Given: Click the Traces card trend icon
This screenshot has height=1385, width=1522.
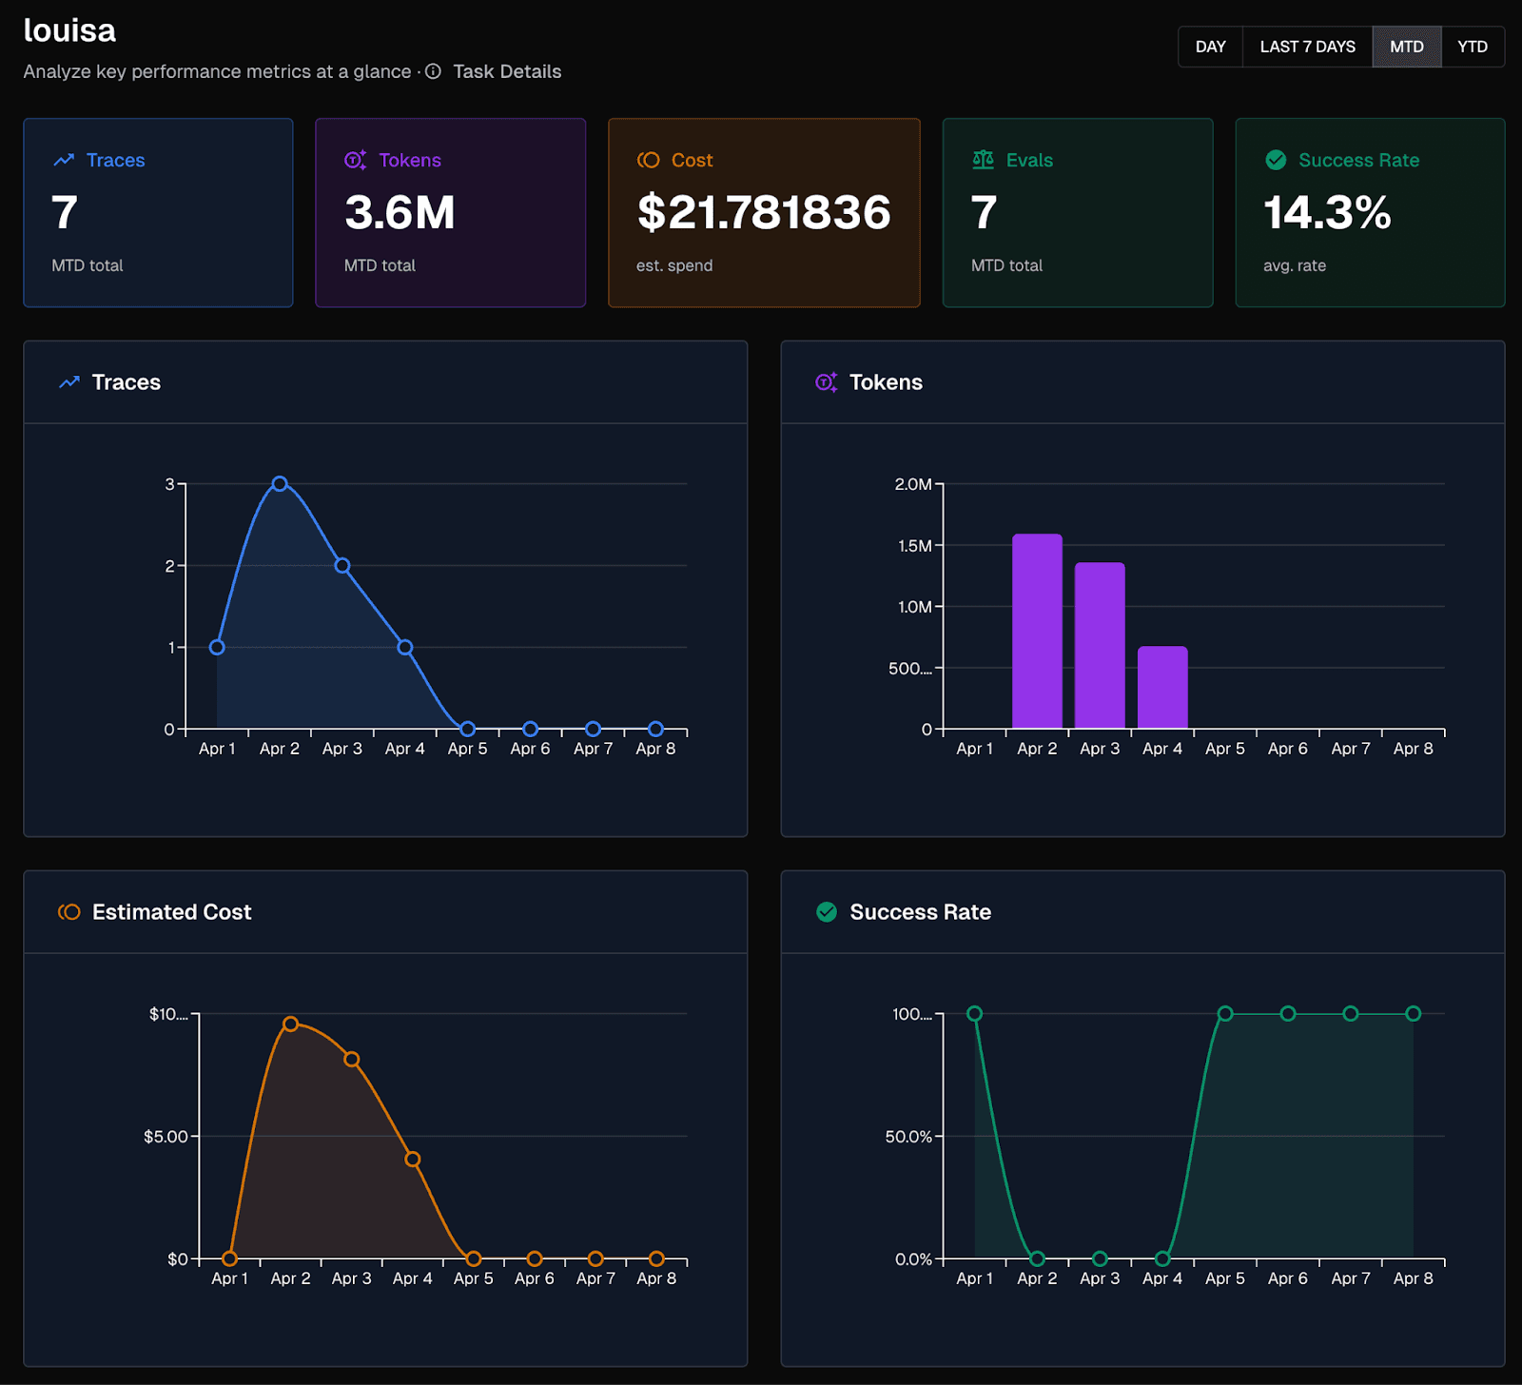Looking at the screenshot, I should tap(64, 160).
